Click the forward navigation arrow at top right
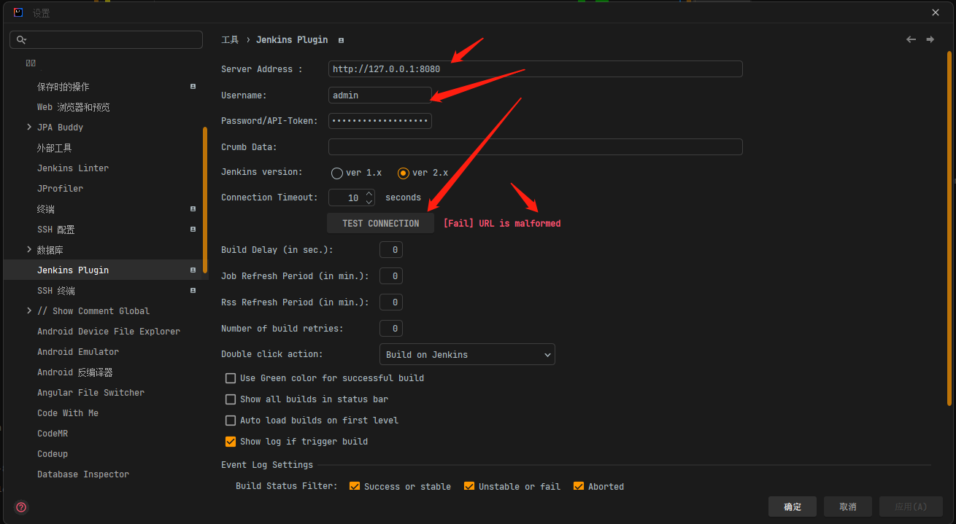This screenshot has width=956, height=524. (x=931, y=39)
